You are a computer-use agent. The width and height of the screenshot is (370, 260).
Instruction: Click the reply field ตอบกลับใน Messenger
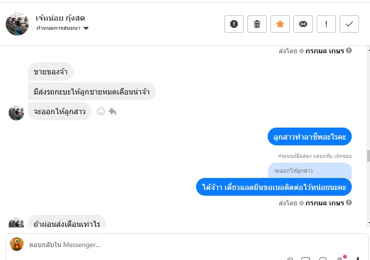click(x=187, y=245)
